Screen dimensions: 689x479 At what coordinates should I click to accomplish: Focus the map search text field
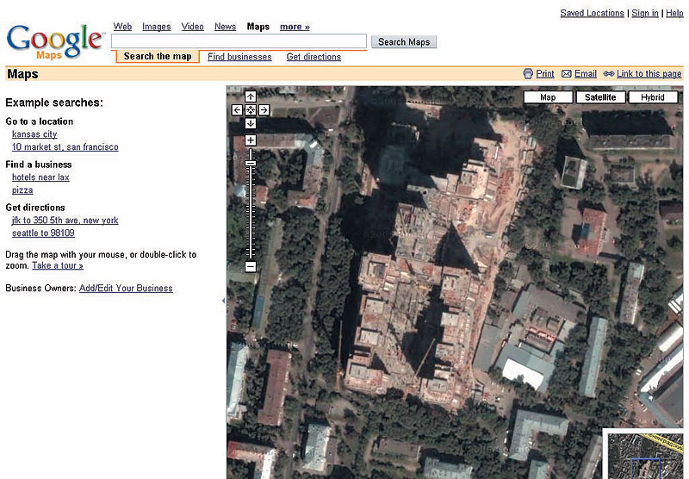point(239,41)
